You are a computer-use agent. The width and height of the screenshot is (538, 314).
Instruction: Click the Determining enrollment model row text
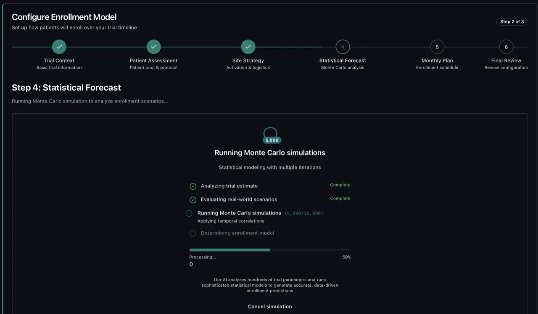tap(237, 233)
